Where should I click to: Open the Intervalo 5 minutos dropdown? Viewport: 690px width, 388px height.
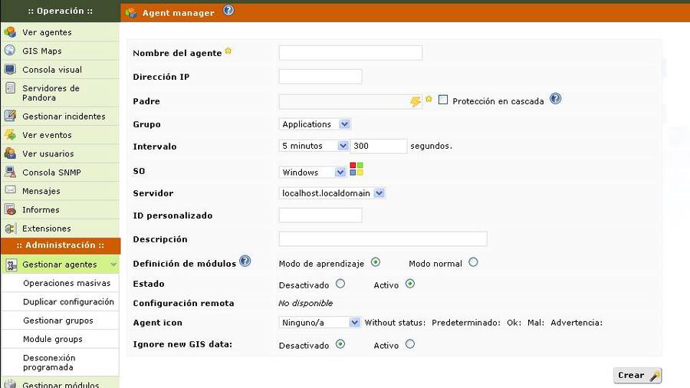click(314, 146)
